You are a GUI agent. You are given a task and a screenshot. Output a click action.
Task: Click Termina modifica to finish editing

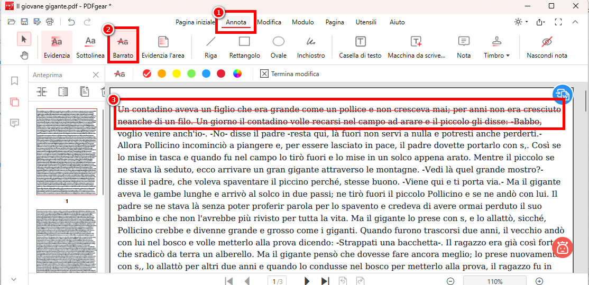tap(290, 74)
